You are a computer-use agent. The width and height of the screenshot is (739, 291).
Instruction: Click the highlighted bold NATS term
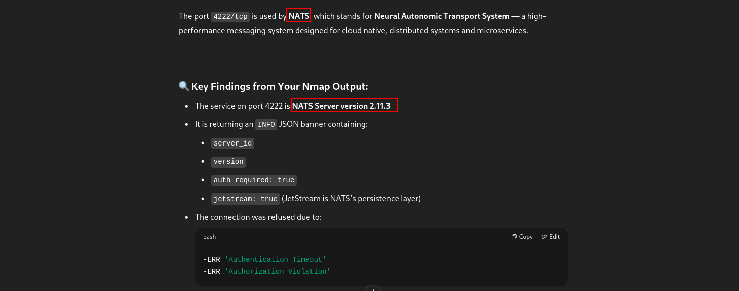299,16
